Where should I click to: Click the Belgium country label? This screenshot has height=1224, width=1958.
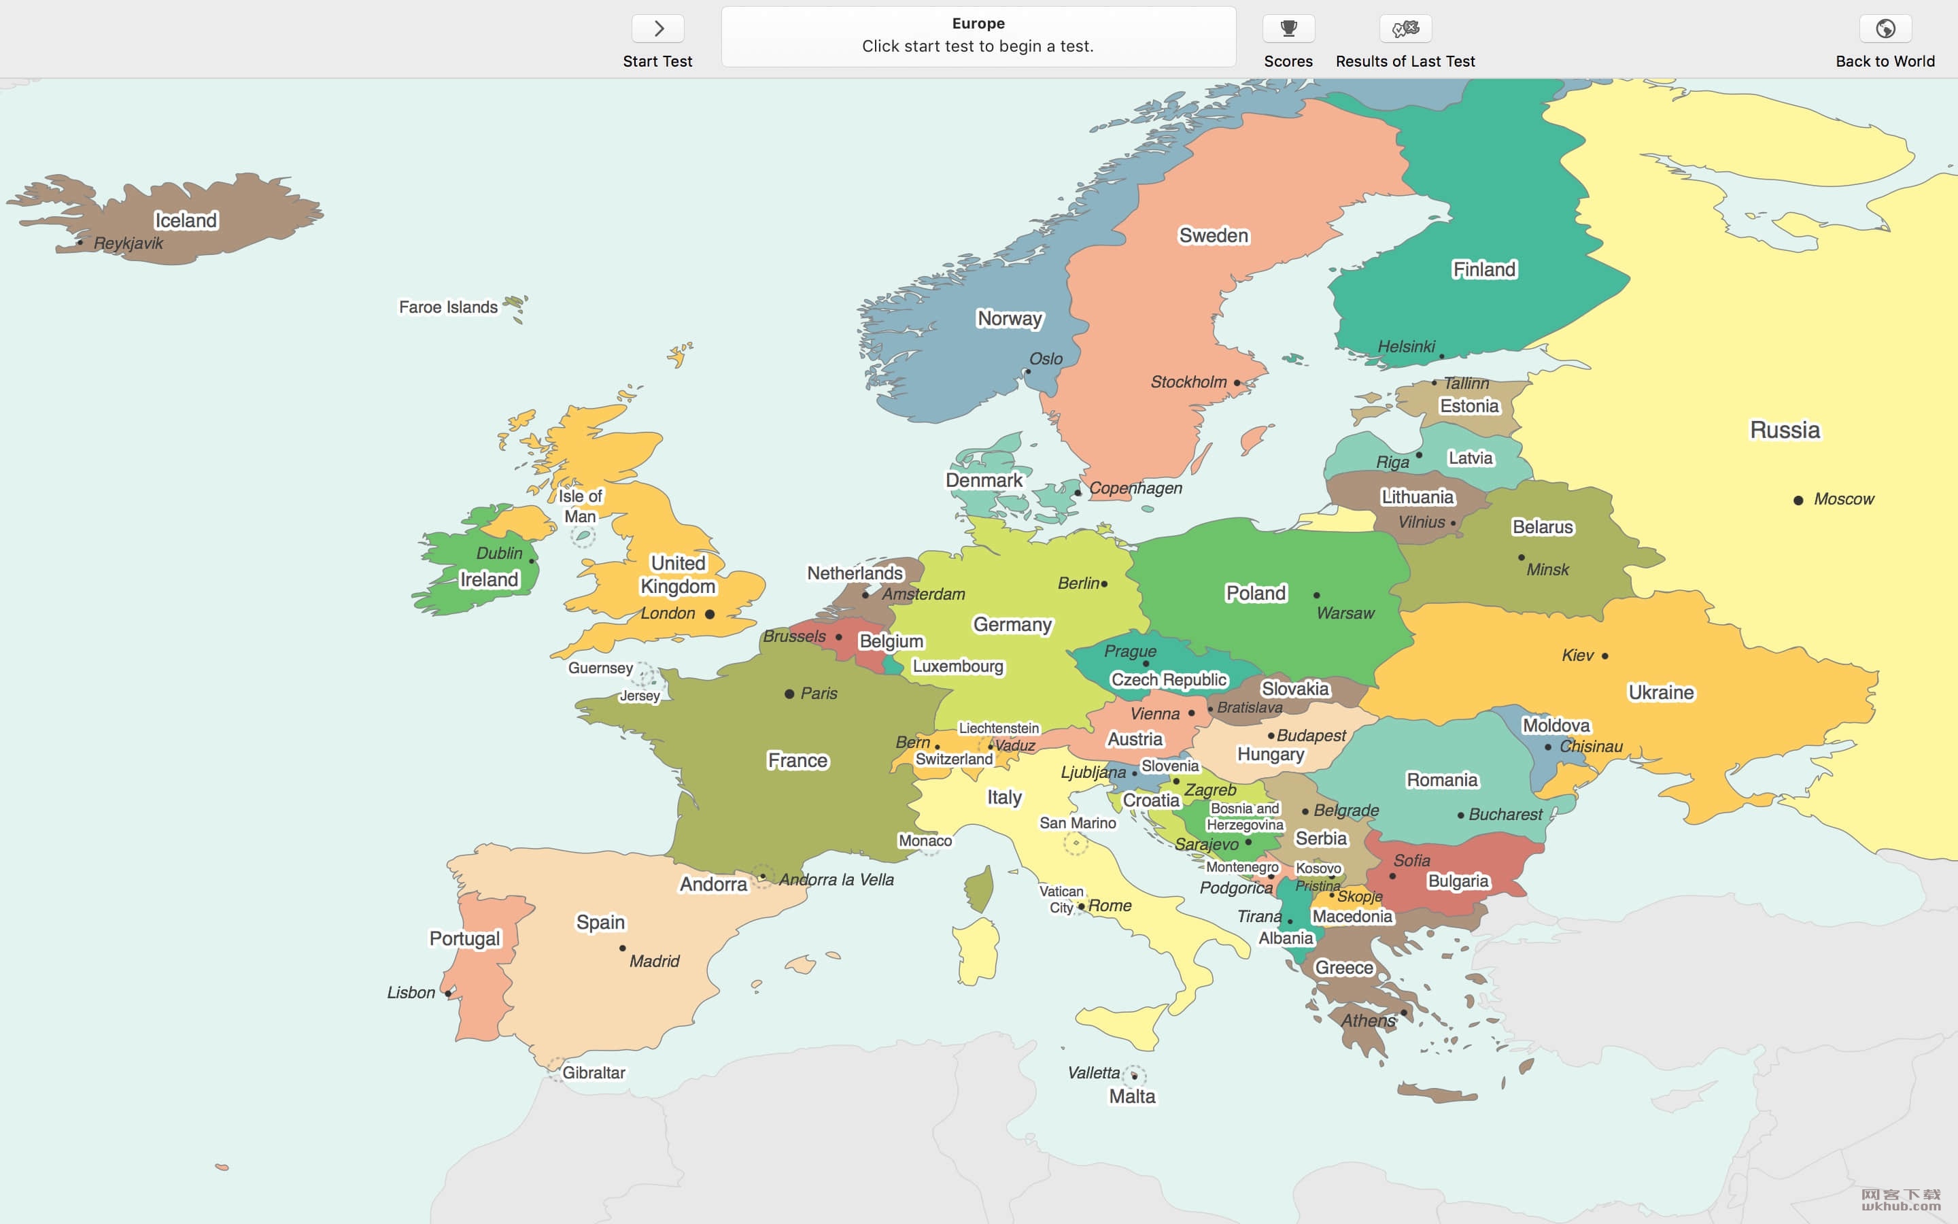coord(891,642)
